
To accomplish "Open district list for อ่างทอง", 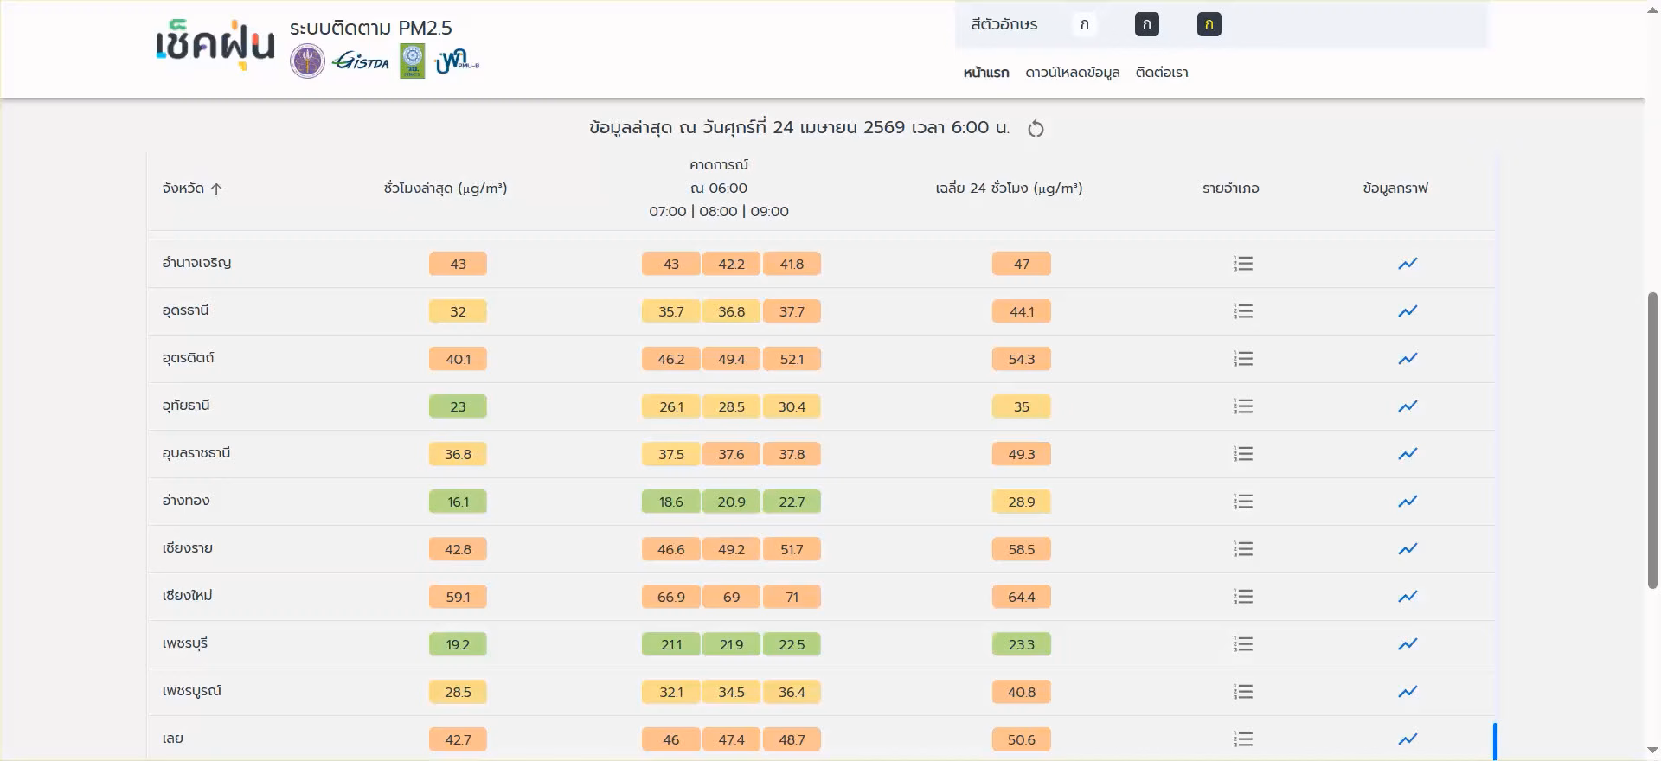I will point(1242,502).
